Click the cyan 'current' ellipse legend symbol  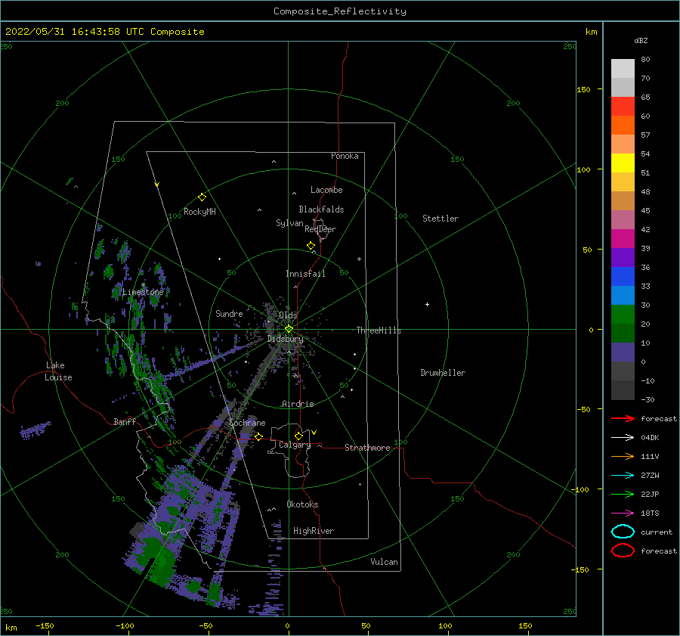[x=623, y=532]
